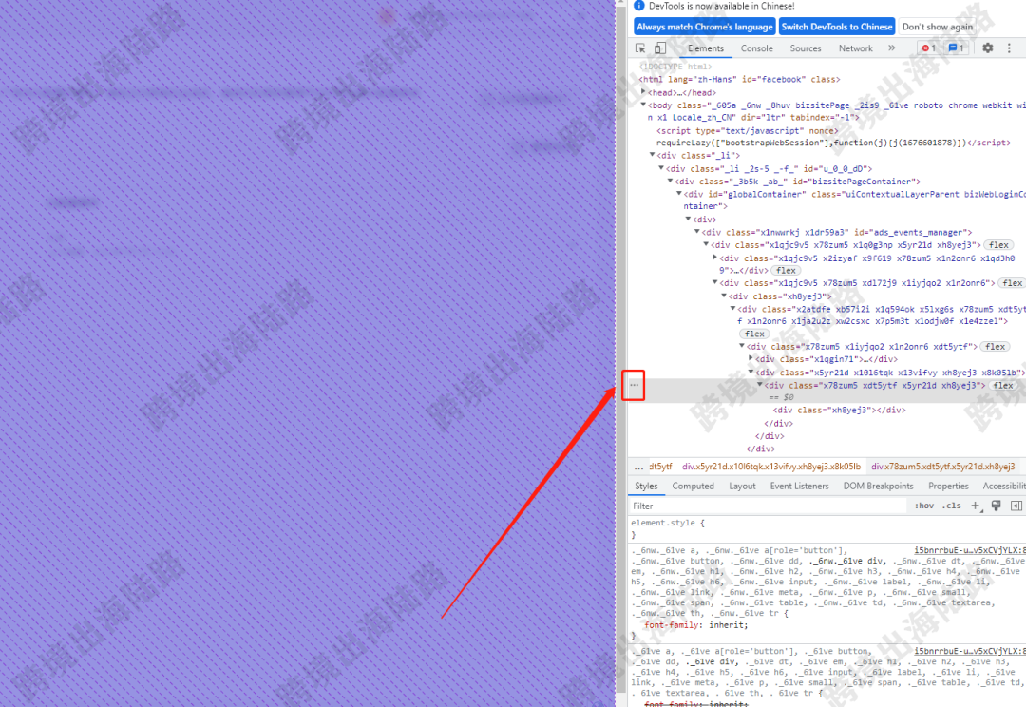1026x707 pixels.
Task: Click flex badge on selected div row
Action: [x=1003, y=386]
